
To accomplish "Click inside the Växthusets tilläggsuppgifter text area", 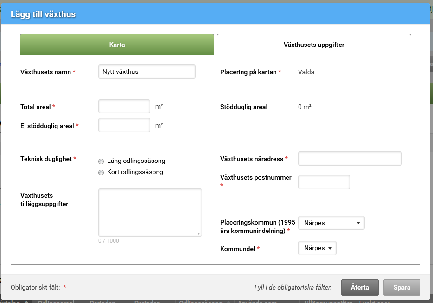I will coord(150,212).
